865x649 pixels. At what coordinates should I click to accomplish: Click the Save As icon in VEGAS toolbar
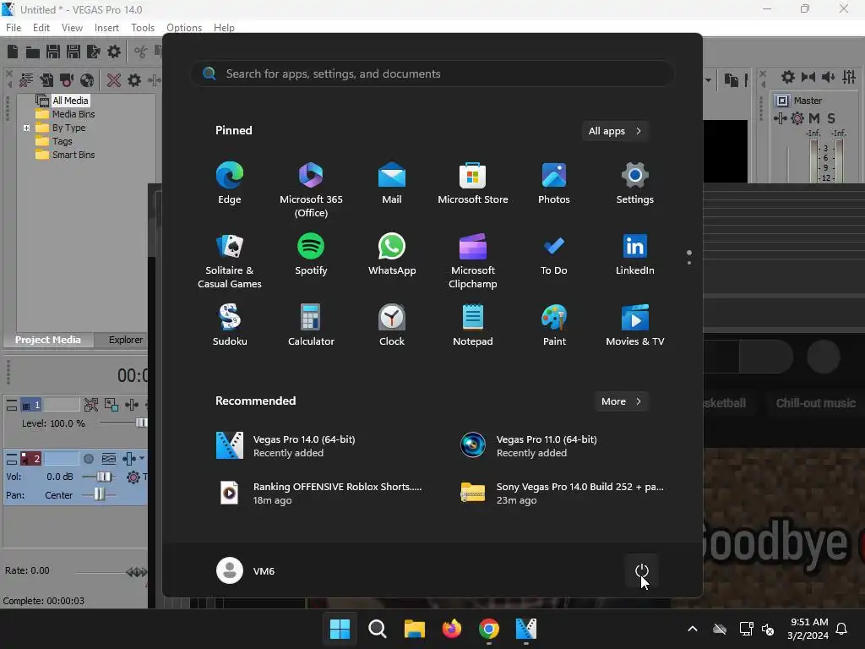tap(73, 52)
